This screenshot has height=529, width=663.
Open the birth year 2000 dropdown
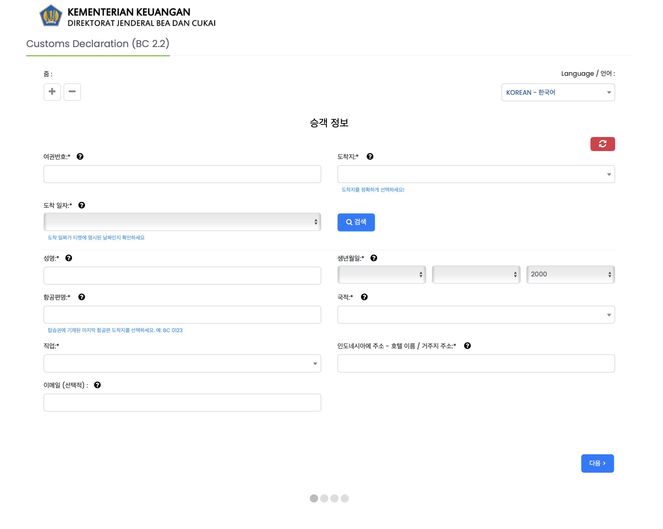pyautogui.click(x=570, y=274)
